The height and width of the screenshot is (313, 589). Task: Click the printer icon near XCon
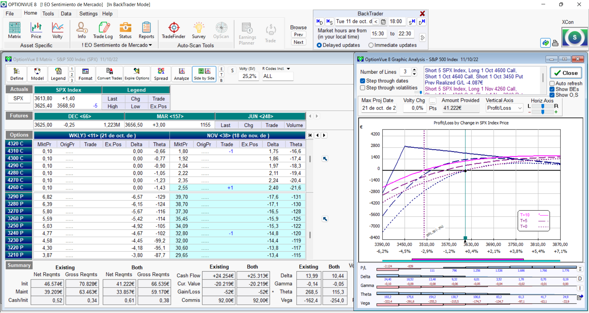pyautogui.click(x=555, y=43)
